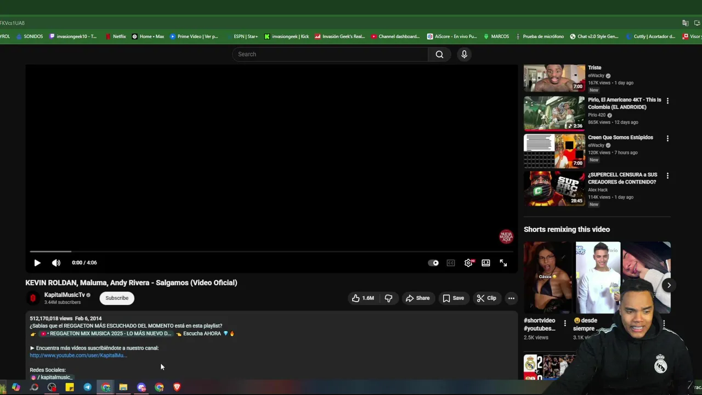Show next Shorts with the right arrow
Screen dimensions: 702x395
coord(669,285)
